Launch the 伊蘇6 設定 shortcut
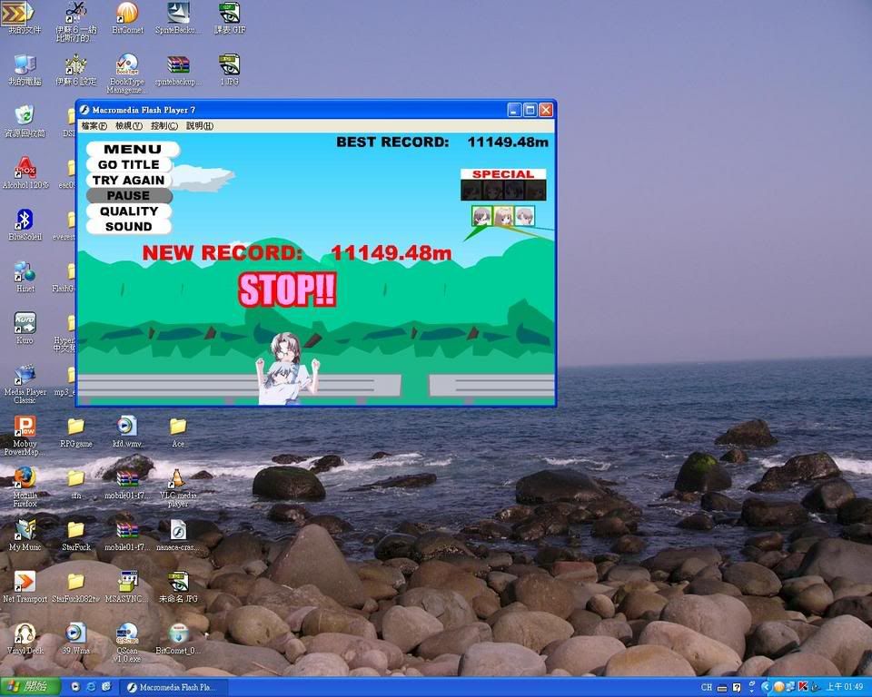The width and height of the screenshot is (872, 697). click(75, 71)
